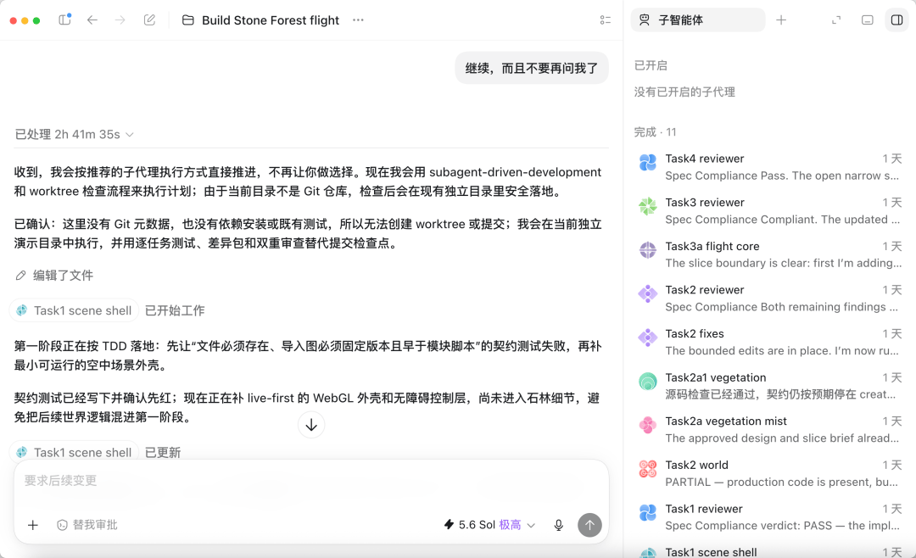Toggle the left sidebar panel icon
916x558 pixels.
pyautogui.click(x=64, y=20)
